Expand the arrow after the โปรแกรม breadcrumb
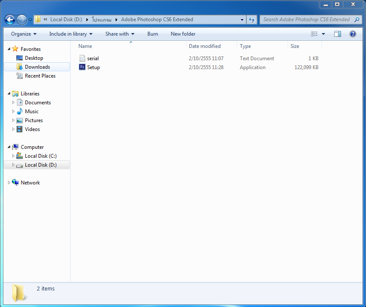Screen dimensions: 366x307 coord(116,20)
